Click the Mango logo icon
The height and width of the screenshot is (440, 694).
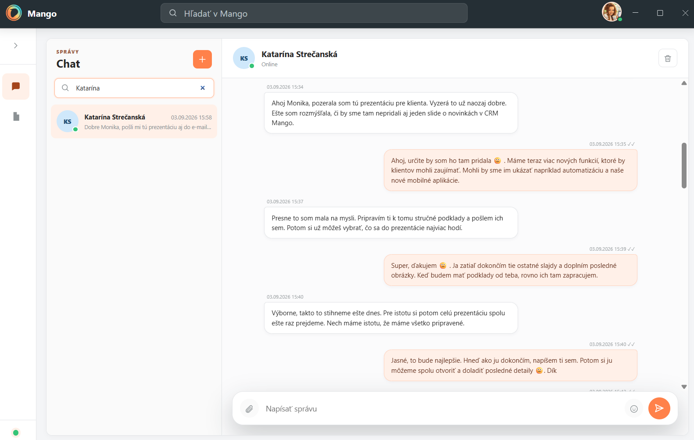coord(14,13)
